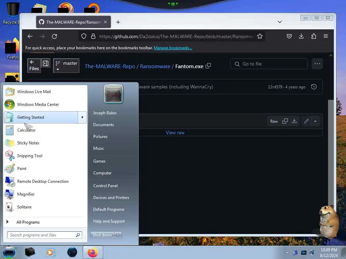Go back to Files in GitHub
Image resolution: width=346 pixels, height=259 pixels.
tap(34, 65)
